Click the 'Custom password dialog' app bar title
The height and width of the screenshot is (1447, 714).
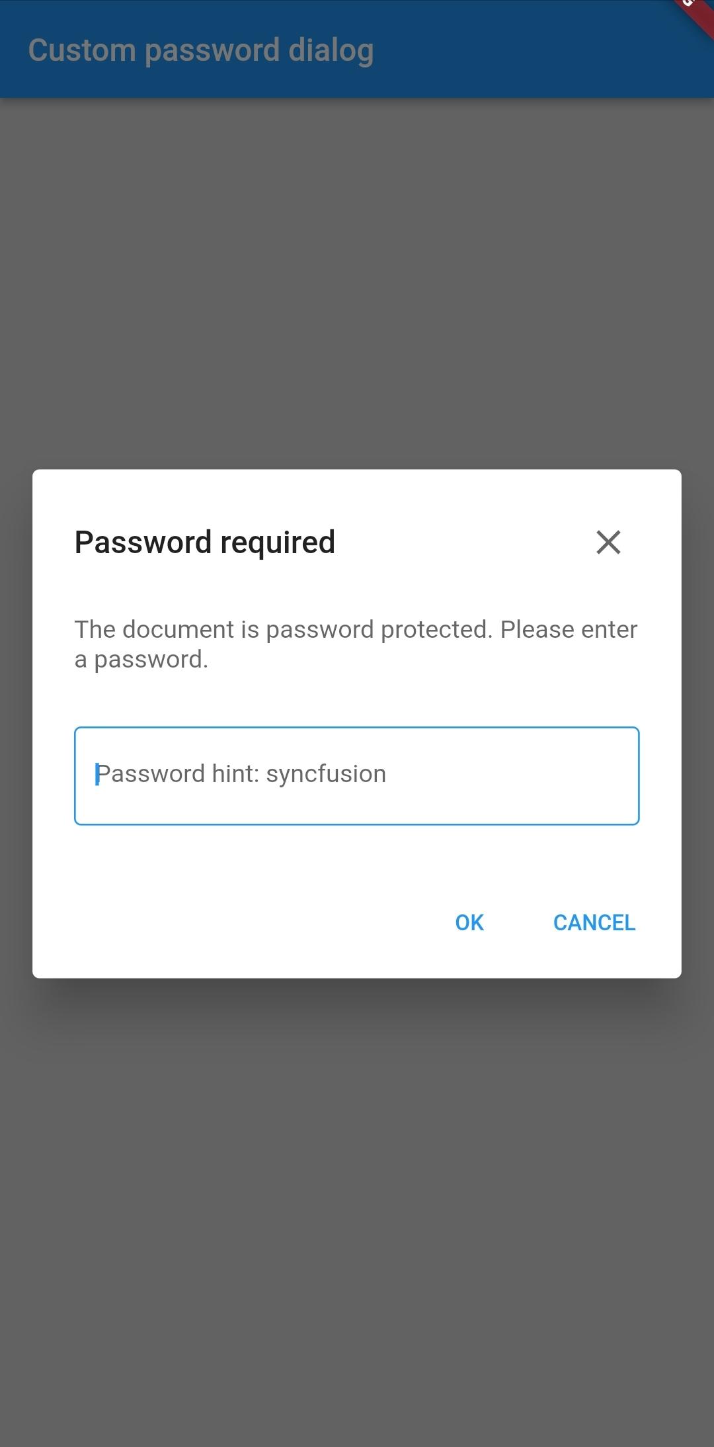tap(201, 50)
